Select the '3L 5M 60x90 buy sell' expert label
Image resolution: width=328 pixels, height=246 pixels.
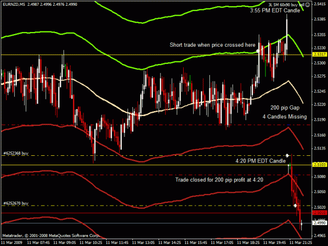pyautogui.click(x=287, y=5)
